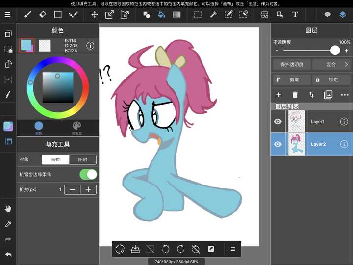Hide Layer2 using its eye icon

278,144
